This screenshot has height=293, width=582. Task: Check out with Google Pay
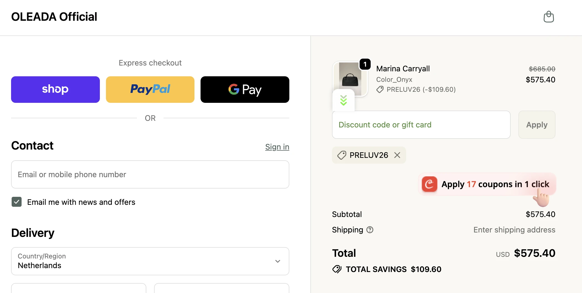245,90
